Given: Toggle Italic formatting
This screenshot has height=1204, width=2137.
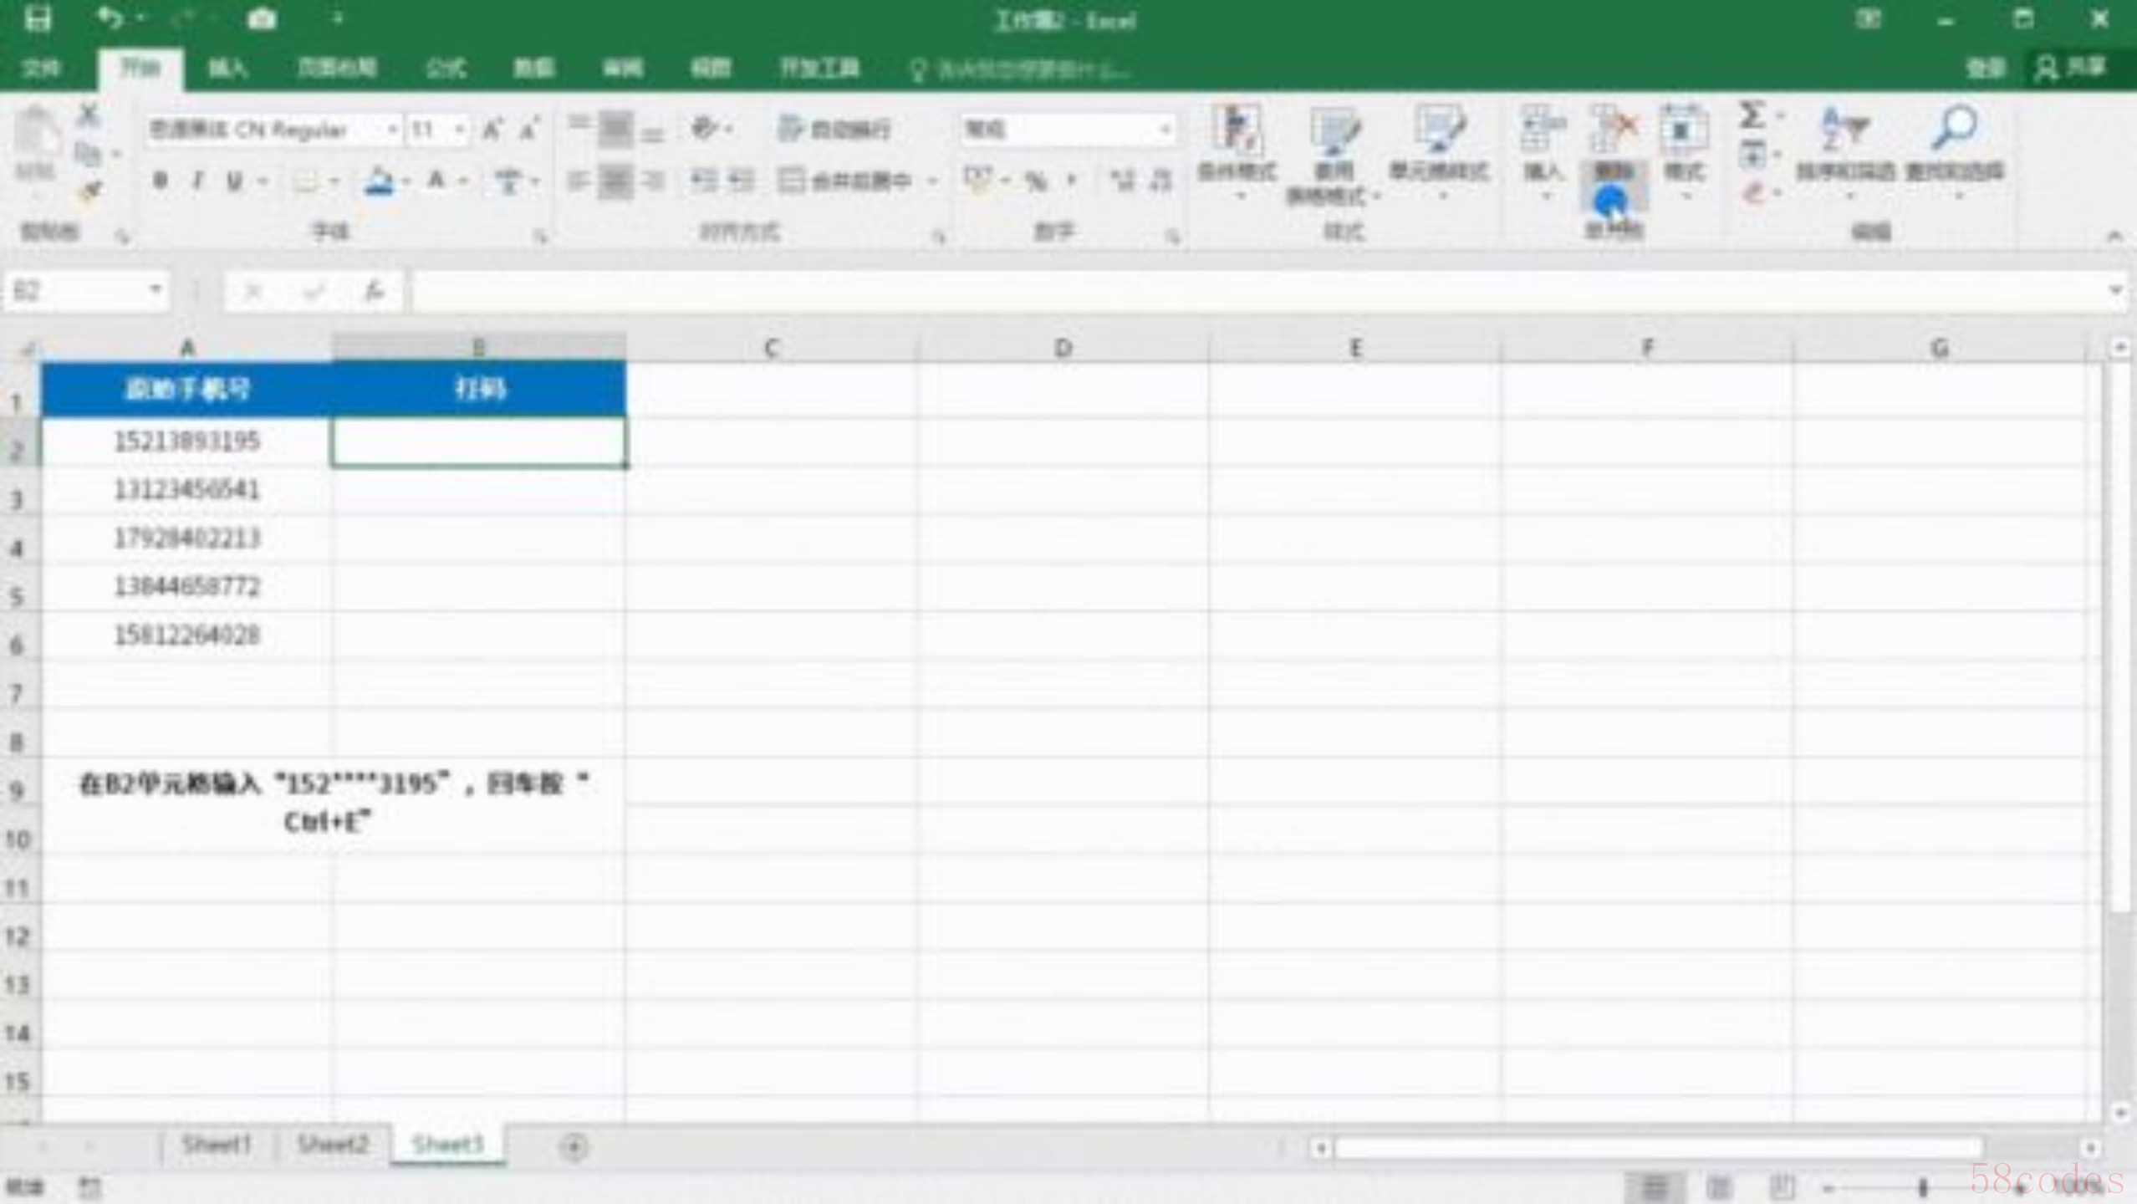Looking at the screenshot, I should tap(197, 181).
